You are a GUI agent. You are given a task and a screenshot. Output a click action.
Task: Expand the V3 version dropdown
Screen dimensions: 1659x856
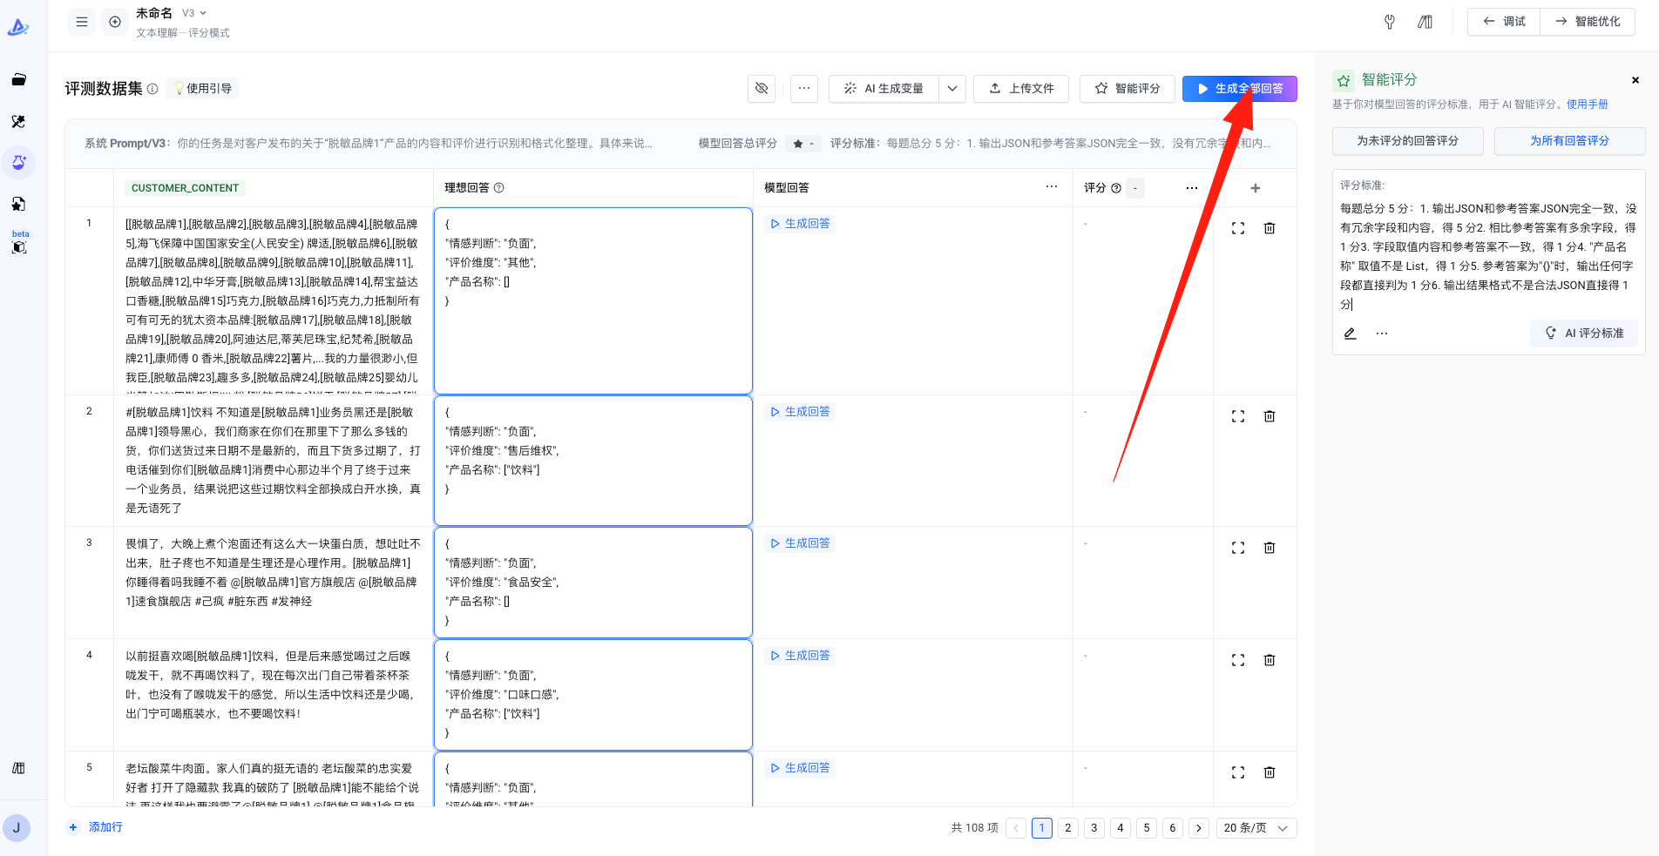194,13
